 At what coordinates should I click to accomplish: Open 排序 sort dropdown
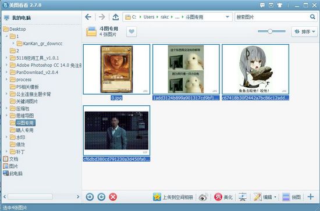tap(304, 31)
